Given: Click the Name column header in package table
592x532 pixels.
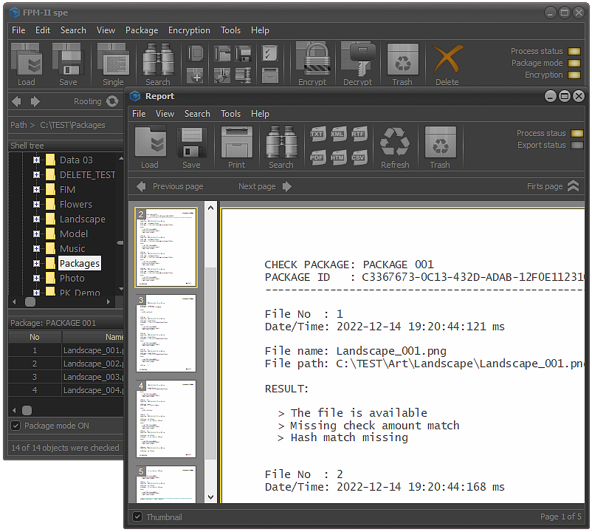Looking at the screenshot, I should coord(92,337).
